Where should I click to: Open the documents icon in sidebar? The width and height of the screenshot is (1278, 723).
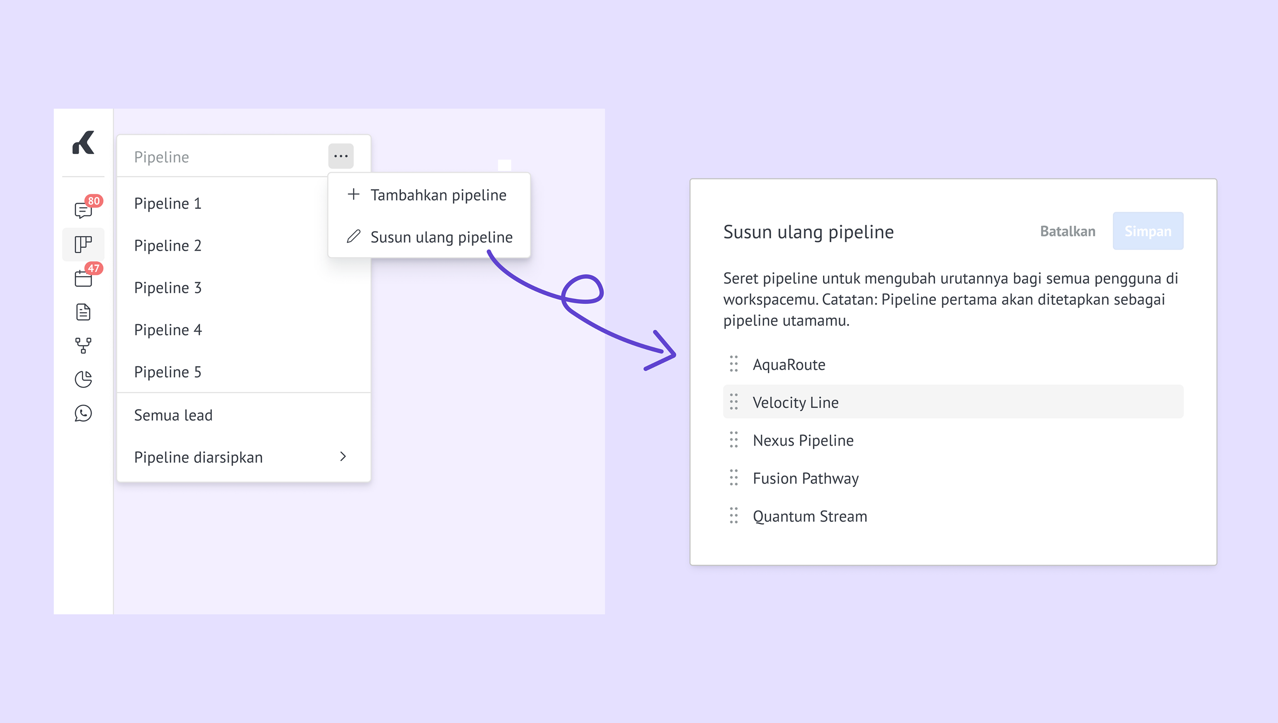84,312
